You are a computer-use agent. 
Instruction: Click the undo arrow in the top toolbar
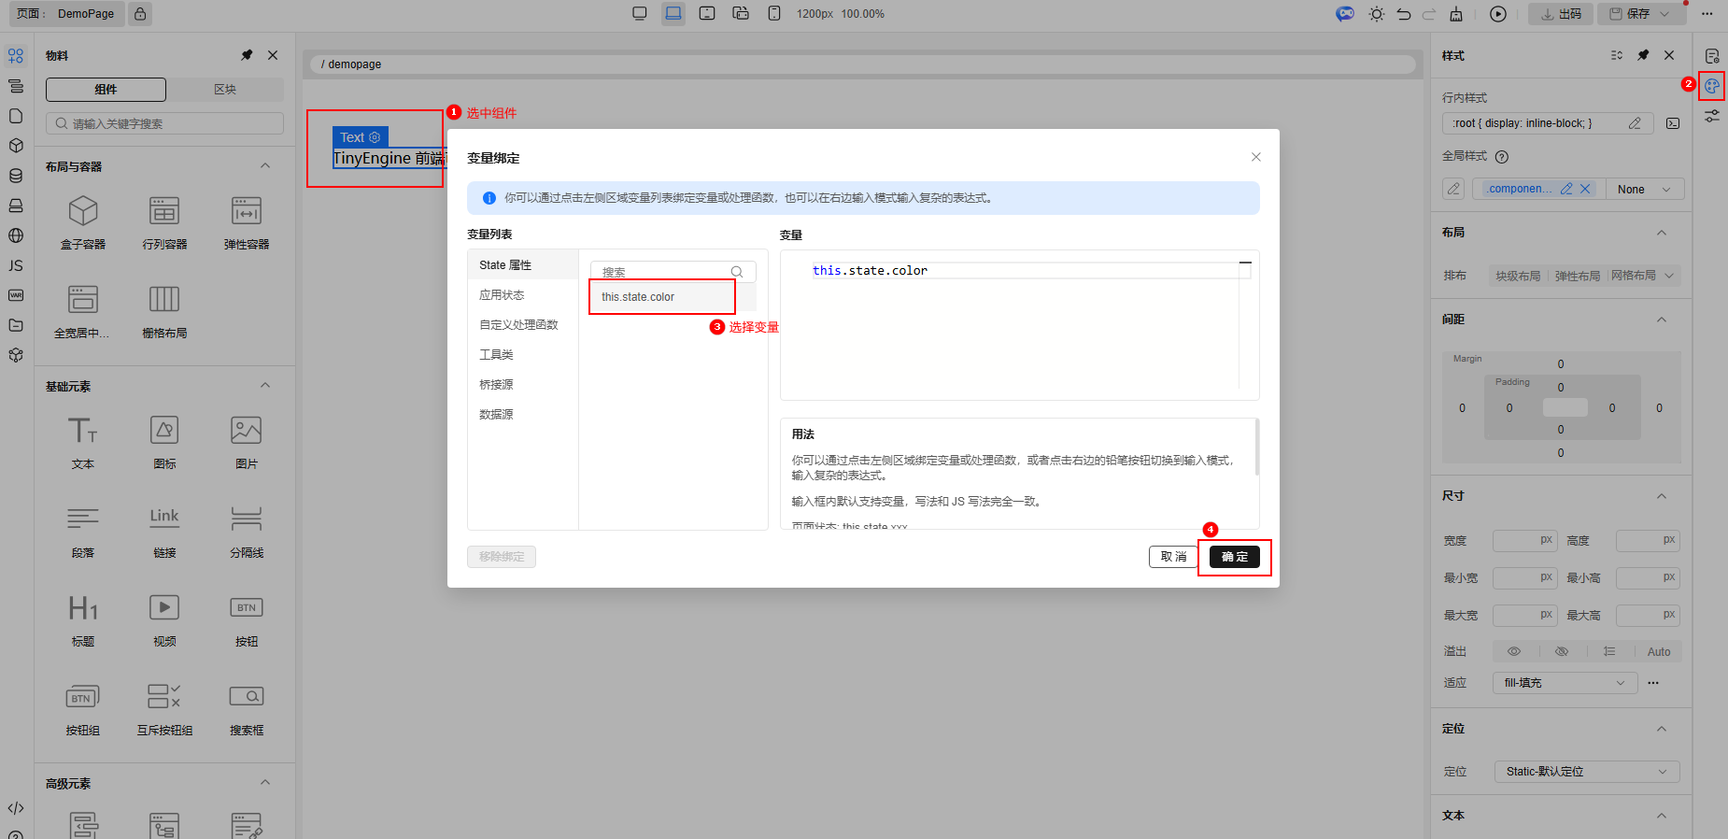point(1403,14)
